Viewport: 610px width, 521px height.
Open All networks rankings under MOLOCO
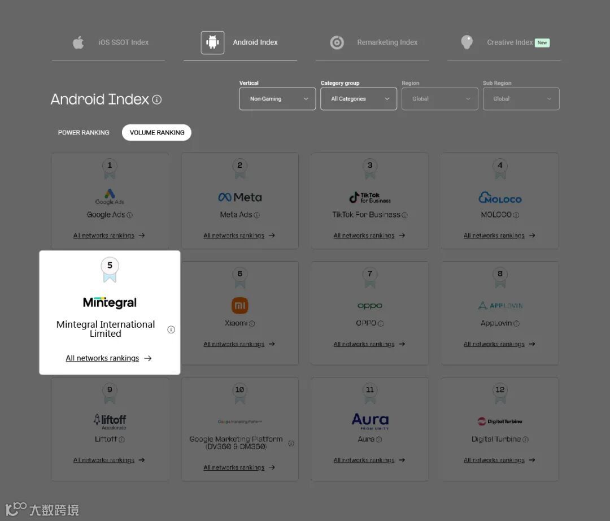click(x=499, y=236)
